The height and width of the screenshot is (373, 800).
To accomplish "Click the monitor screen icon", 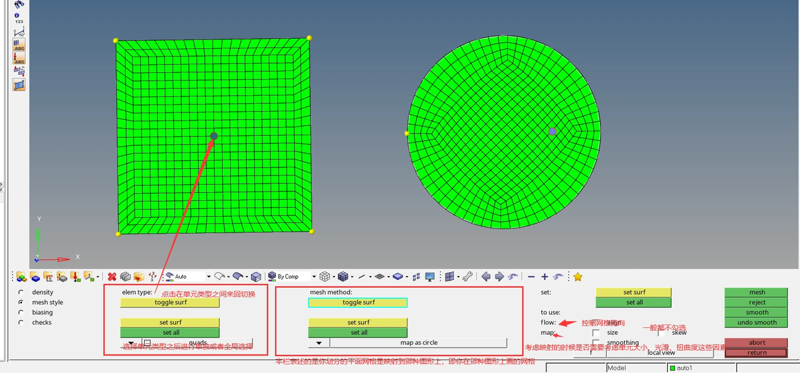I will (430, 277).
